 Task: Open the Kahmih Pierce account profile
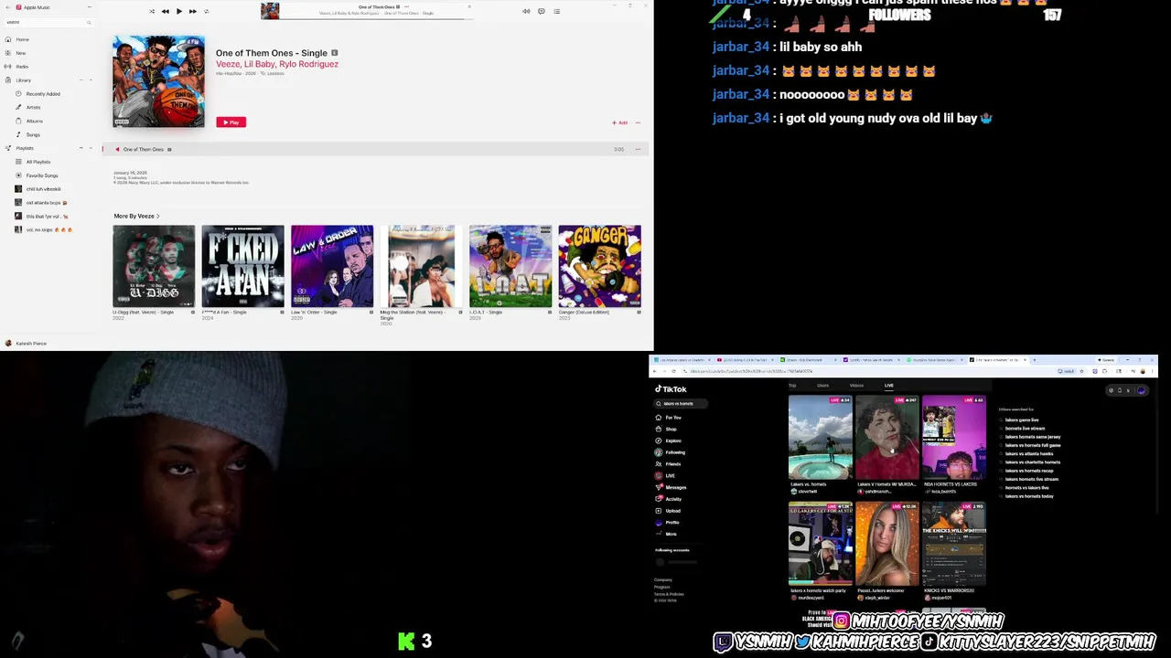coord(26,344)
